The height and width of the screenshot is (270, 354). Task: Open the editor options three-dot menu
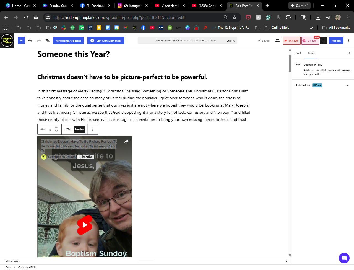point(348,41)
